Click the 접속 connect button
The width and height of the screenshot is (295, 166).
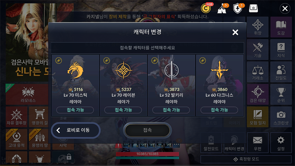pyautogui.click(x=147, y=130)
